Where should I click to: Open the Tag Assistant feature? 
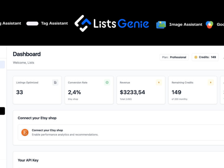[x=54, y=23]
